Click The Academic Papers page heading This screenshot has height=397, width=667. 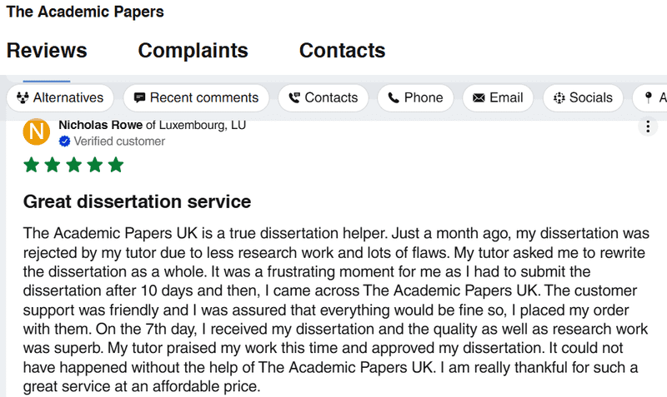[85, 12]
